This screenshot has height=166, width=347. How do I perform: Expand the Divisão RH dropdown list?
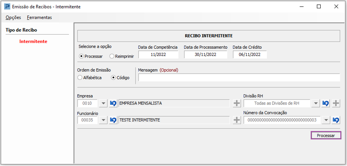(x=316, y=103)
